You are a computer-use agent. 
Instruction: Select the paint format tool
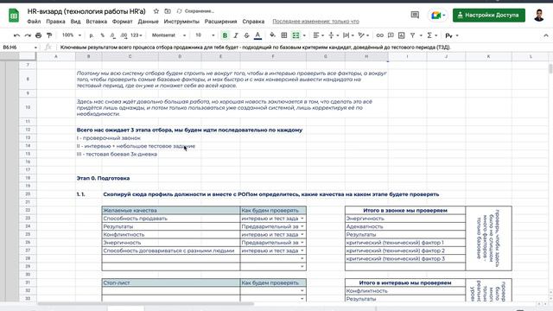(x=49, y=35)
